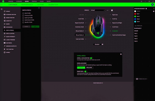The width and height of the screenshot is (155, 101).
Task: Open the Synapse top menu item
Action: (11, 1)
